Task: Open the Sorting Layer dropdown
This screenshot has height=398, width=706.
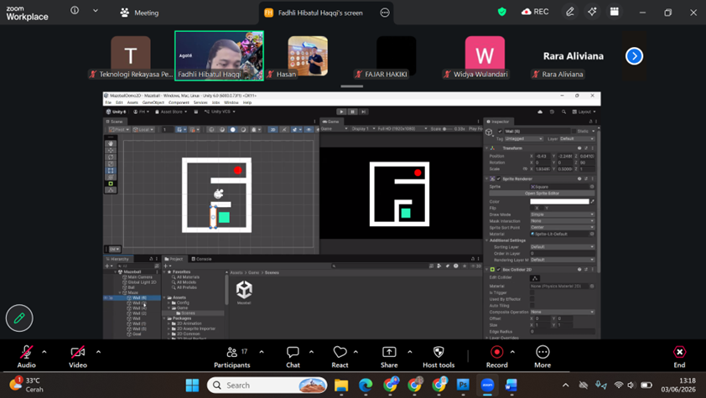Action: click(x=563, y=247)
